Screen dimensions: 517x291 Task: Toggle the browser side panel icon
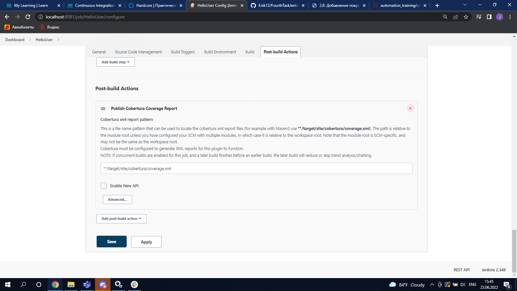[489, 17]
